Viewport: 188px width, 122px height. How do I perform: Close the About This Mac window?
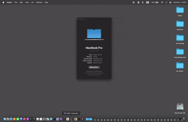click(79, 19)
